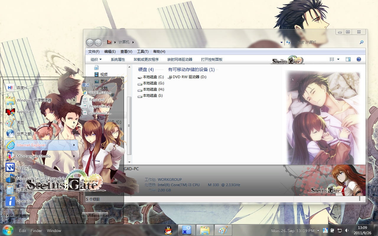Expand the 组织 dropdown in Explorer toolbar
The image size is (378, 236).
click(x=96, y=59)
